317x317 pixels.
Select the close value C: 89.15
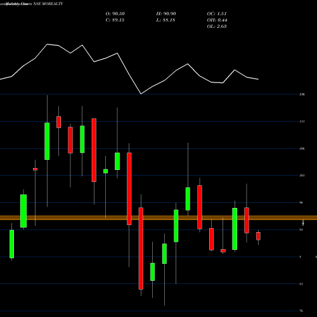[115, 20]
